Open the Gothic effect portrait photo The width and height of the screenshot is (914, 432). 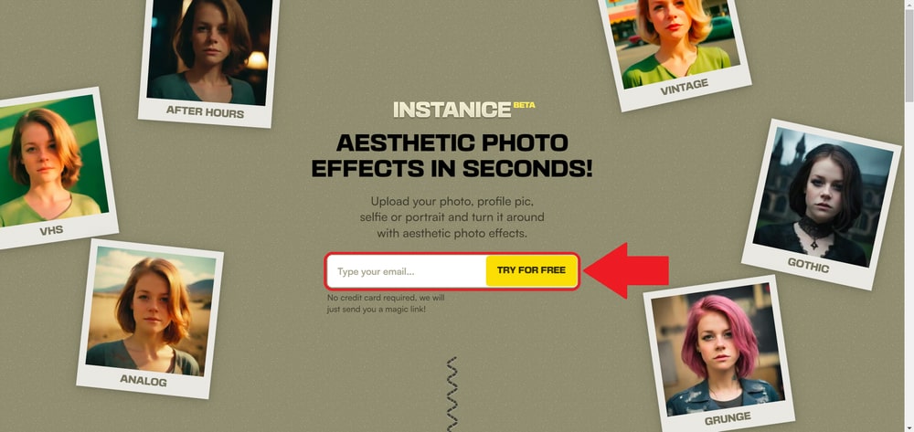(x=823, y=197)
